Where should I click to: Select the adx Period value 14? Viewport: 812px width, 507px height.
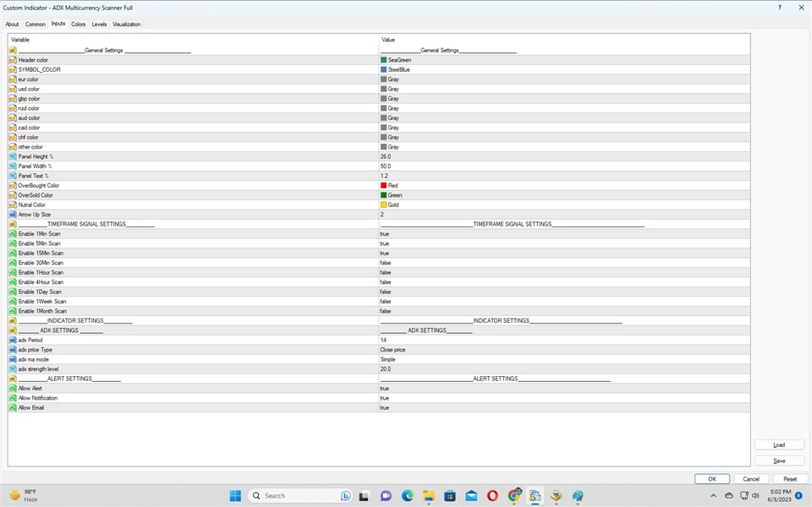(x=384, y=340)
